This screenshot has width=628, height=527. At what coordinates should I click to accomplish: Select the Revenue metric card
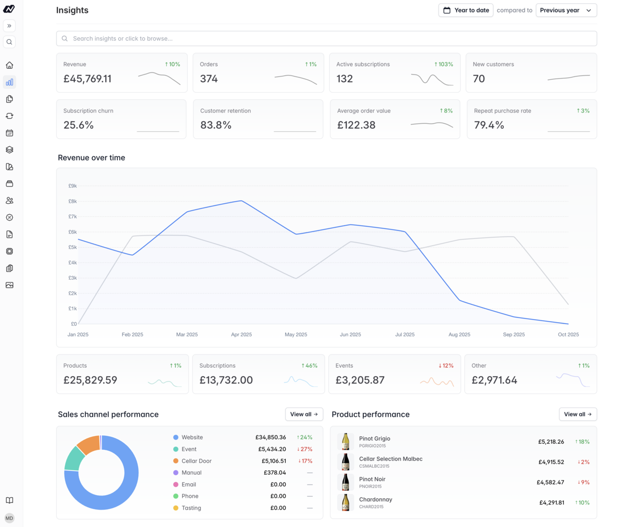[121, 73]
